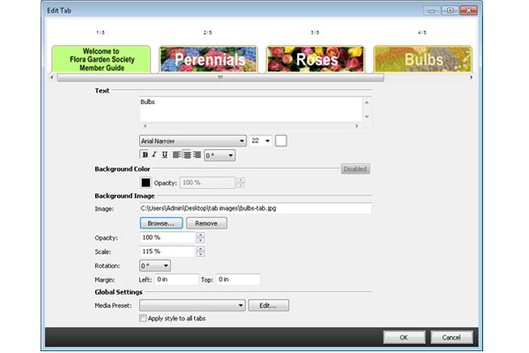Open the background image Rotation dropdown

(x=154, y=265)
